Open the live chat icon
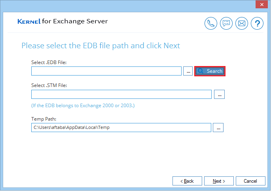This screenshot has height=191, width=271. [x=226, y=23]
